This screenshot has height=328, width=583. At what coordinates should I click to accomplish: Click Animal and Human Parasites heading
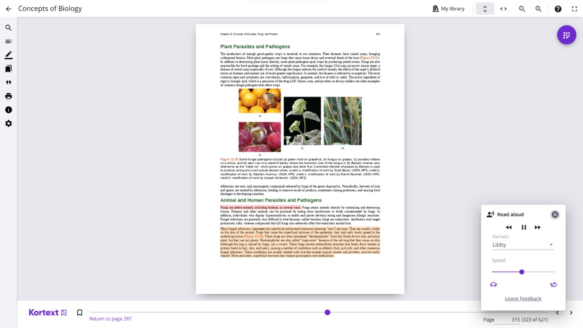click(x=271, y=200)
